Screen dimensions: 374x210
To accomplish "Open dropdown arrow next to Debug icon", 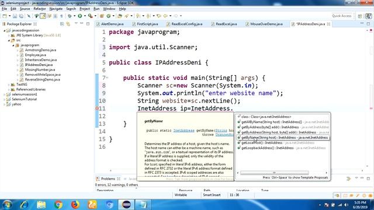I will click(74, 16).
